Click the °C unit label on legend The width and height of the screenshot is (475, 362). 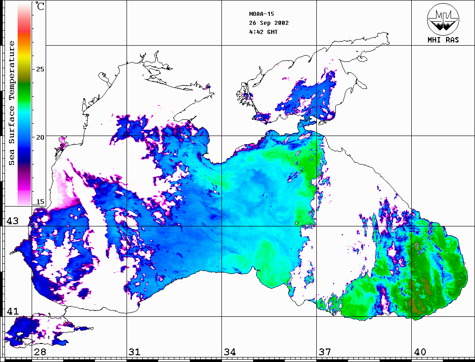40,6
